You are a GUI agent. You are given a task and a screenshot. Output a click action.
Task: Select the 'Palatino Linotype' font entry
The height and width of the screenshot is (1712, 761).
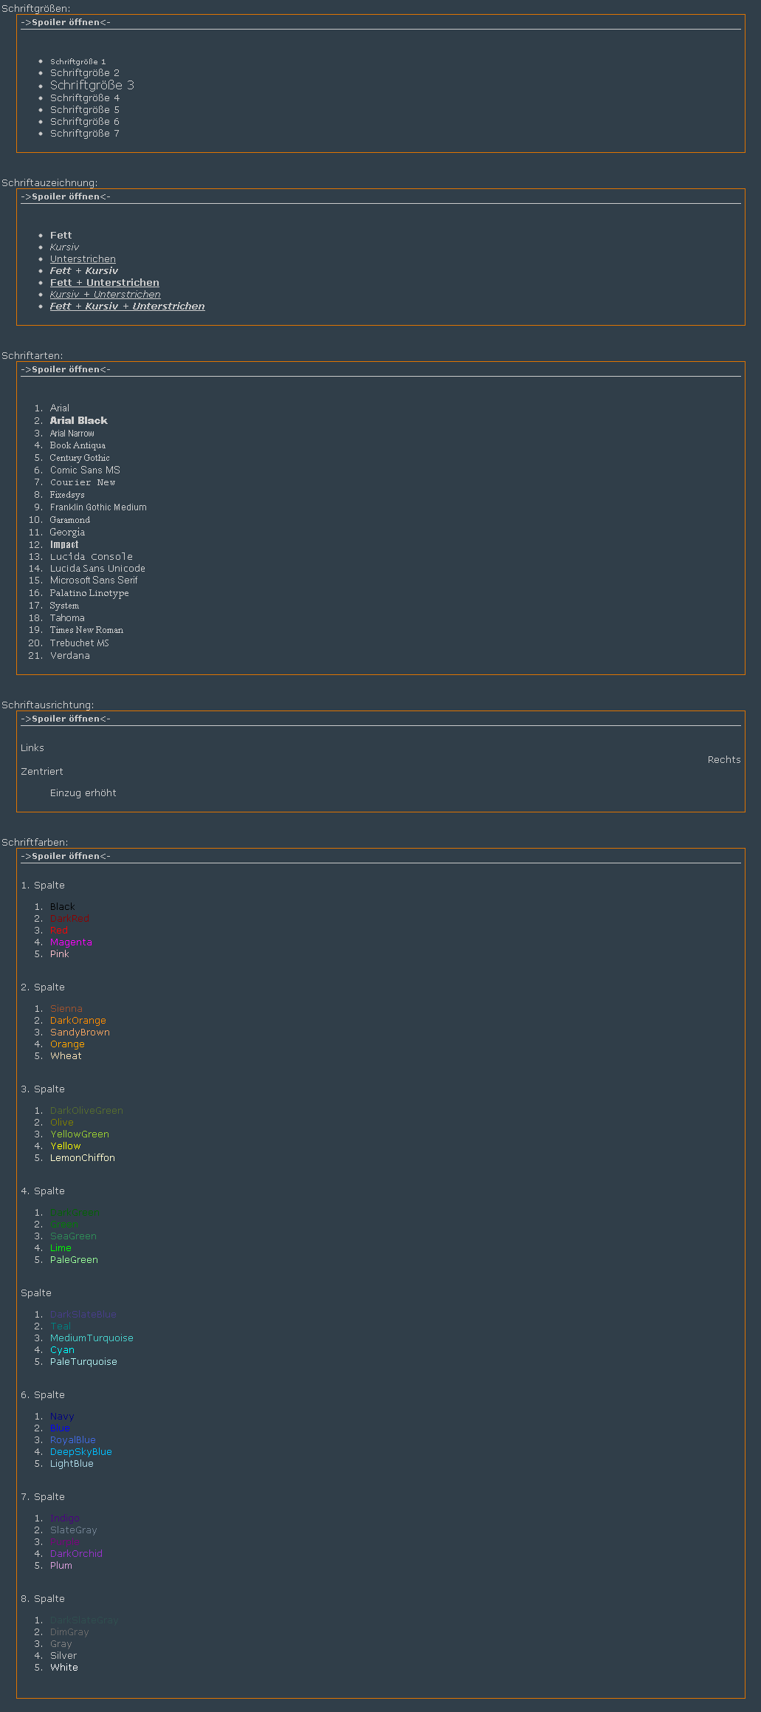[x=89, y=593]
